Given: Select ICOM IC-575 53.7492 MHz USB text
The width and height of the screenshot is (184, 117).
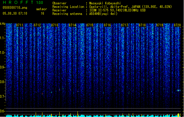Looking at the screenshot, I should point(118,10).
